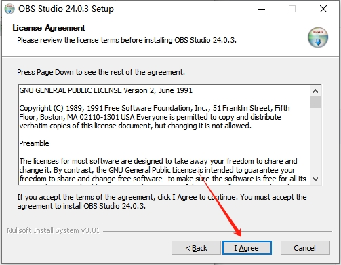This screenshot has width=341, height=265.
Task: Cancel the OBS Studio setup
Action: (305, 247)
